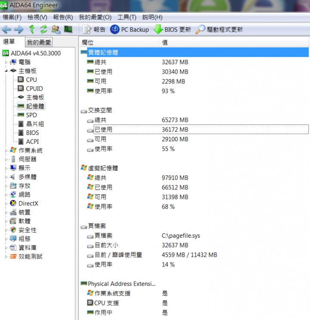Image resolution: width=310 pixels, height=320 pixels.
Task: Click the 網路 network icon
Action: (13, 195)
